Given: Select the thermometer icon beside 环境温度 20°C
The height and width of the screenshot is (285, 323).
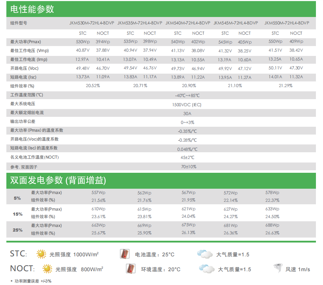Looking at the screenshot, I should coord(131,269).
